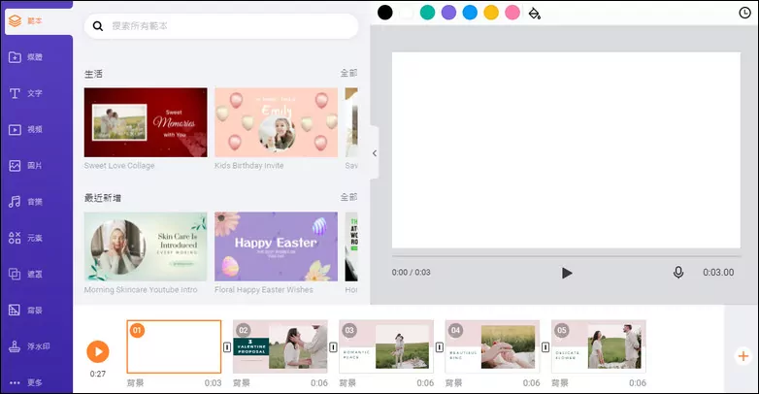Viewport: 759px width, 394px height.
Task: Select the Sweet Love Collage template
Action: click(x=146, y=122)
